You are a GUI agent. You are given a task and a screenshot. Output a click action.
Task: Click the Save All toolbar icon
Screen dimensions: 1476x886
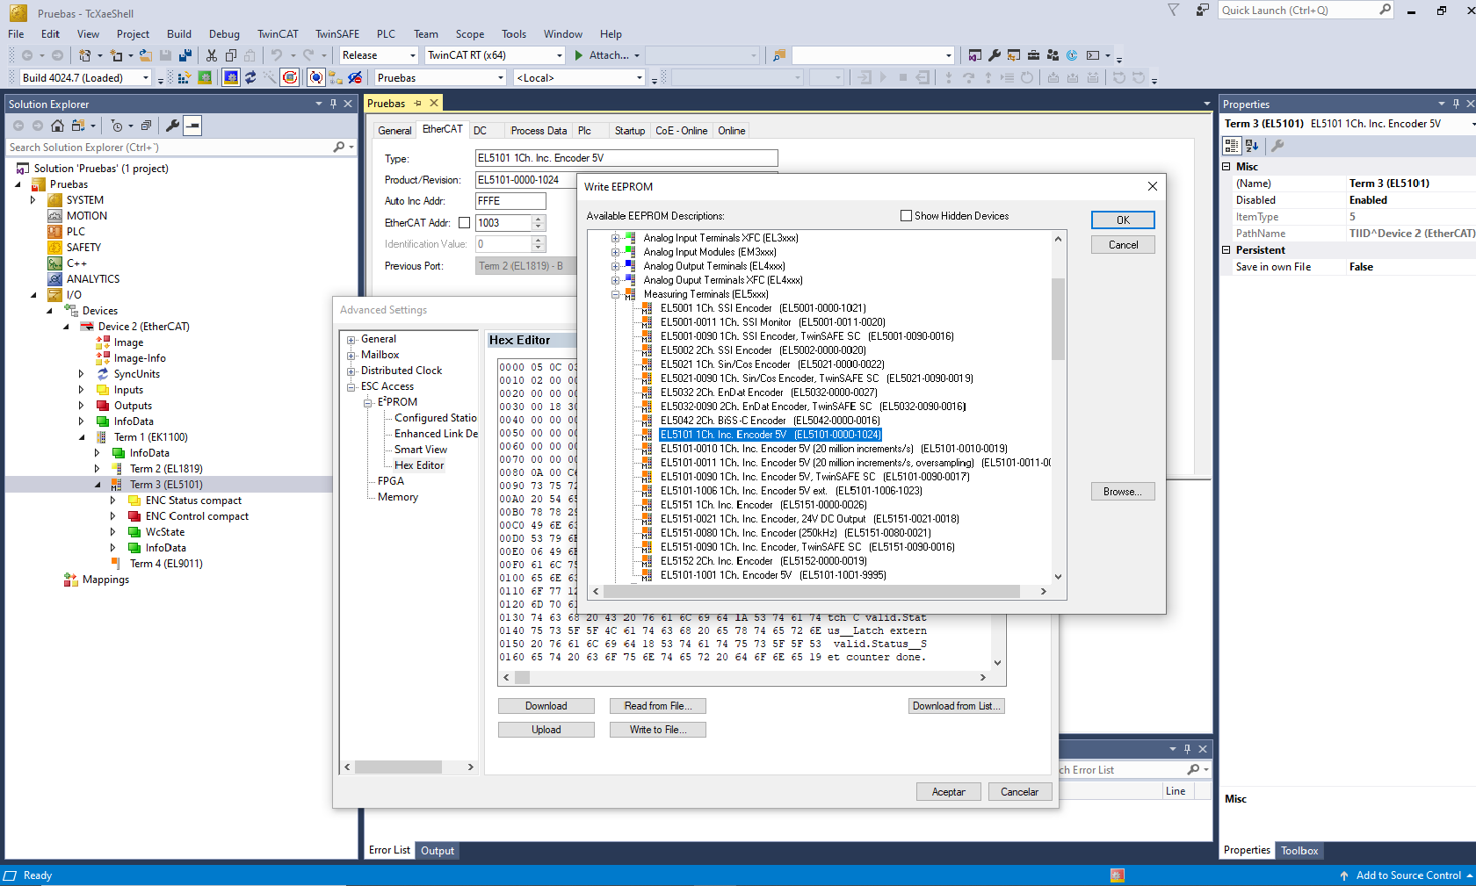point(185,55)
